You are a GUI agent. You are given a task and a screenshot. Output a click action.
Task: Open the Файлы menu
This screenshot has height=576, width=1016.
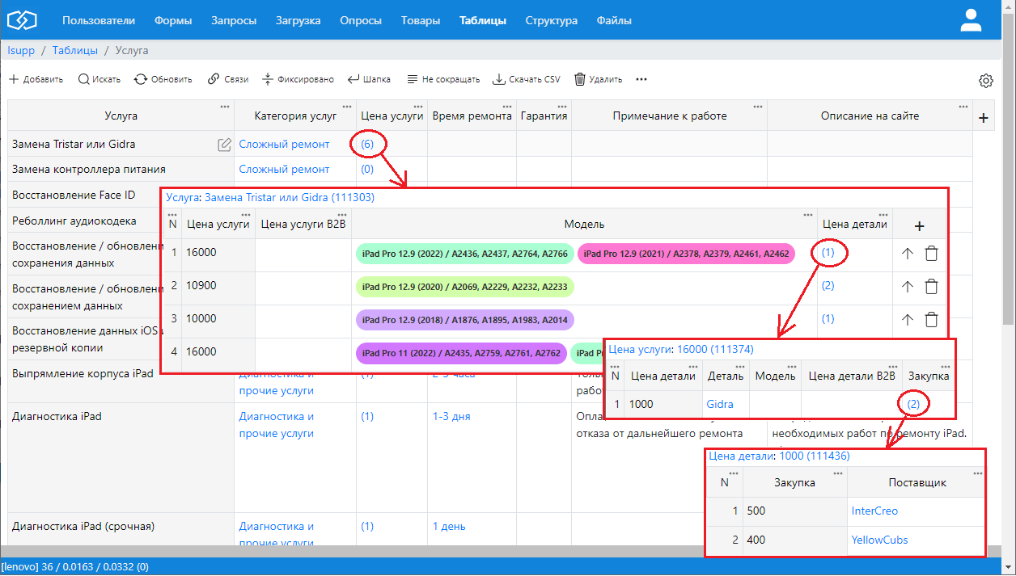coord(614,21)
